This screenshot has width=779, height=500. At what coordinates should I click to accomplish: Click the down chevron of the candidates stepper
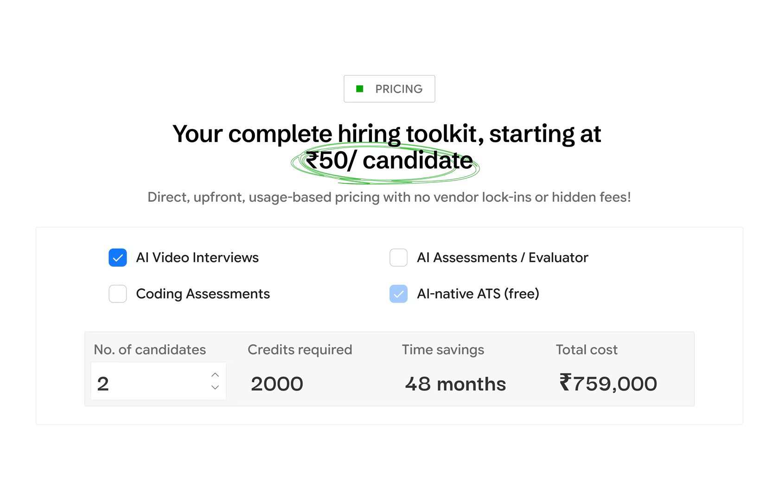[x=214, y=387]
